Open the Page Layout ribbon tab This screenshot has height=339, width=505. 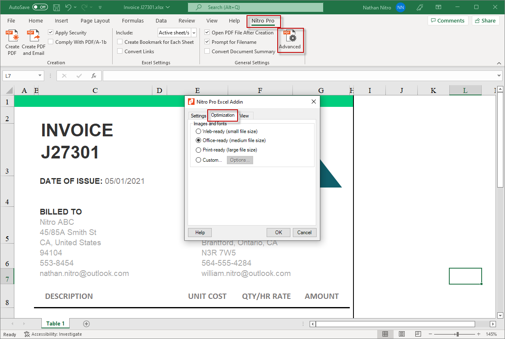[x=95, y=21]
